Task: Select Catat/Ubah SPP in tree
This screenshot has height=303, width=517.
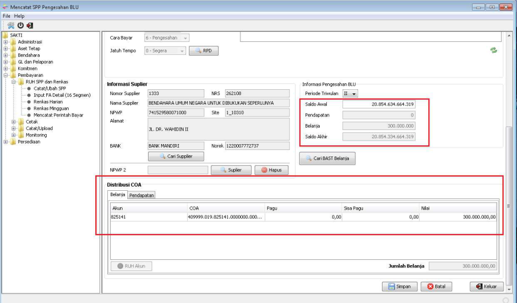Action: click(x=50, y=89)
